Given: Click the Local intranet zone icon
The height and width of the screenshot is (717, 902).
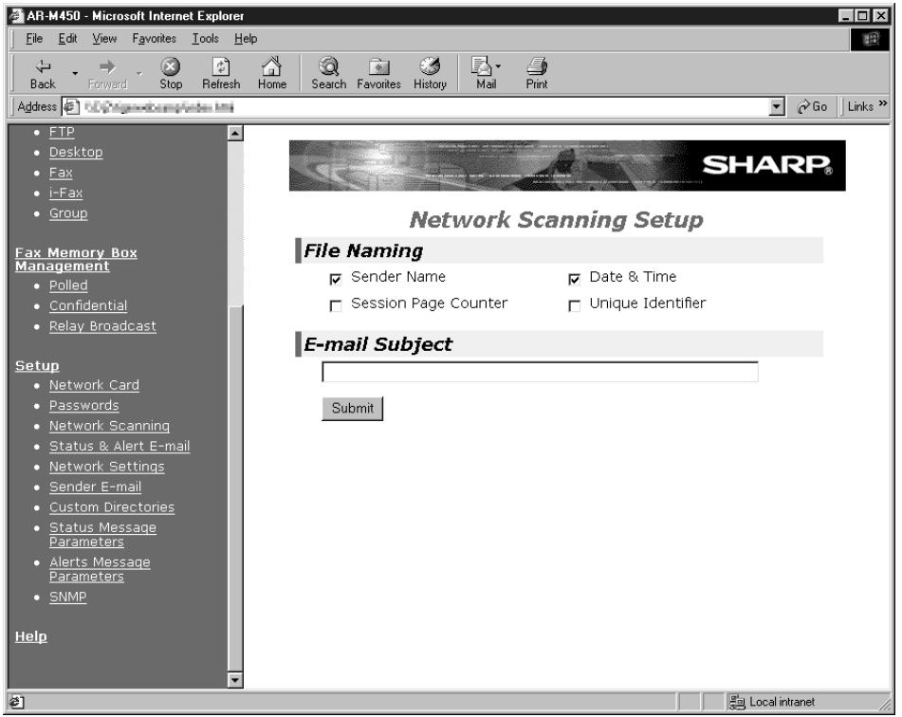Looking at the screenshot, I should coord(737,702).
